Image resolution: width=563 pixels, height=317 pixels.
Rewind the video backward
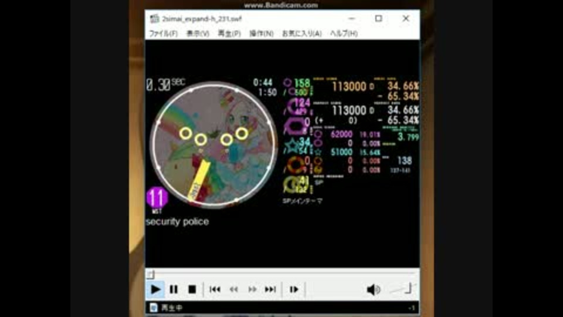coord(234,289)
